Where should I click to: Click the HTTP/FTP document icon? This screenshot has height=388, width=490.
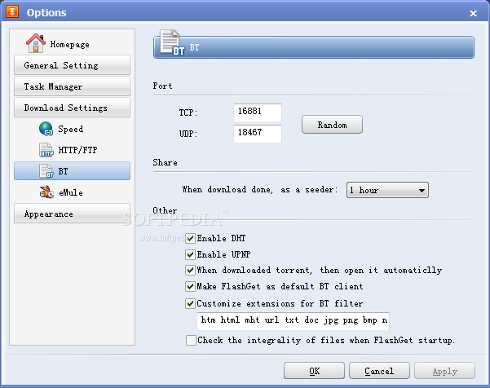(x=46, y=150)
